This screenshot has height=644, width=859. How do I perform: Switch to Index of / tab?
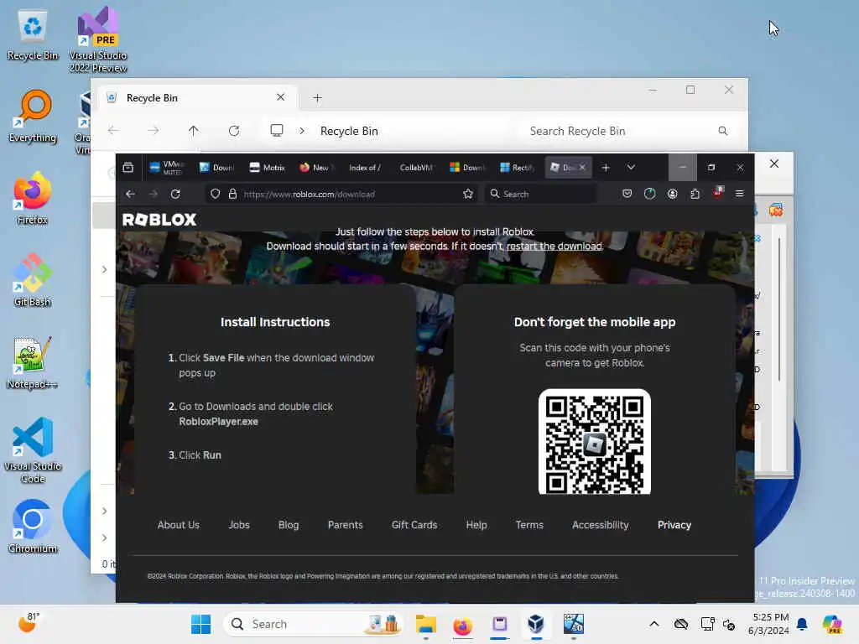point(365,168)
